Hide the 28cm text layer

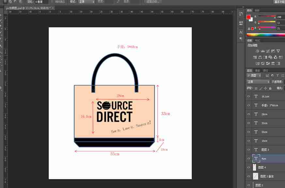coord(249,114)
